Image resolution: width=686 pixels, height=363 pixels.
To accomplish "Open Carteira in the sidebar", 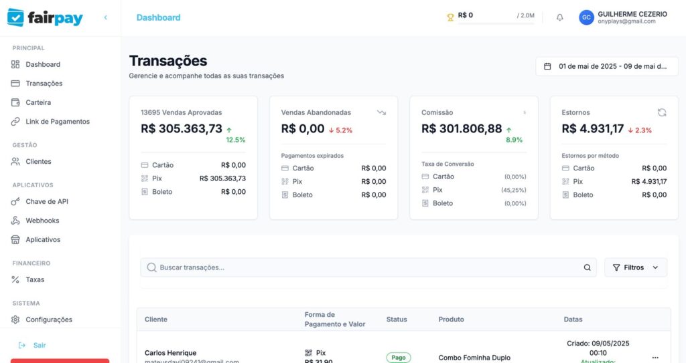I will coord(38,103).
